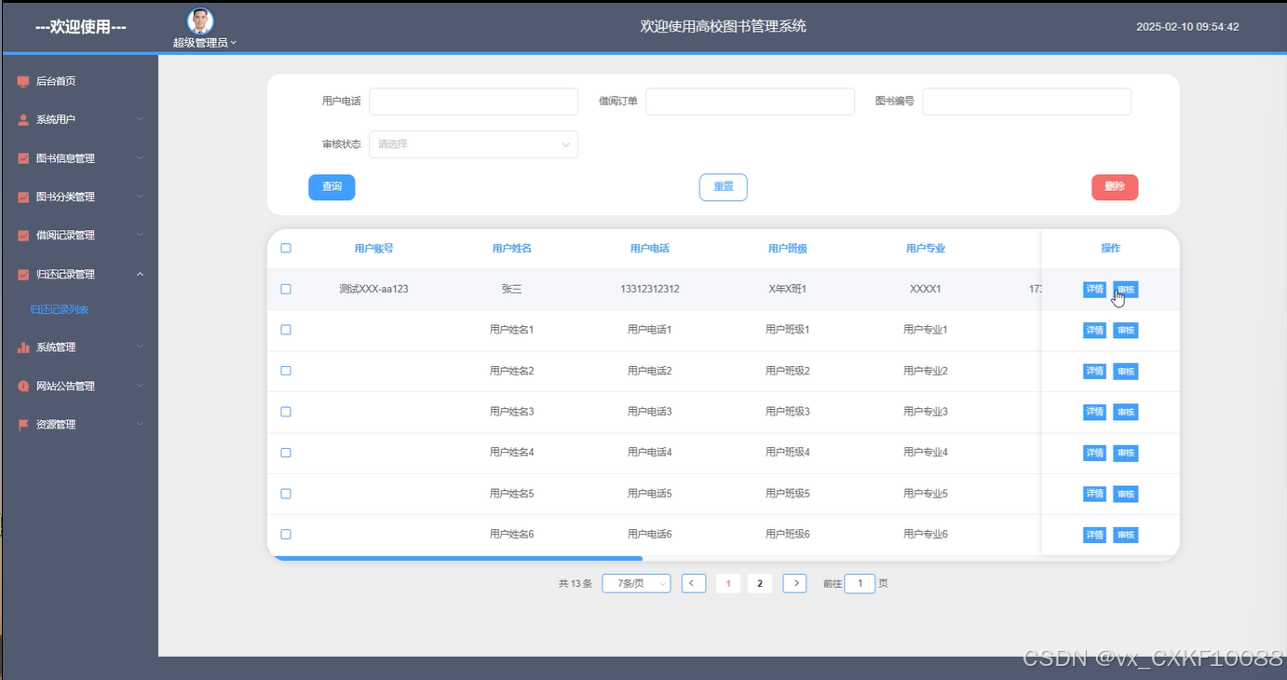Check the row for 用户姓名5

[x=286, y=494]
